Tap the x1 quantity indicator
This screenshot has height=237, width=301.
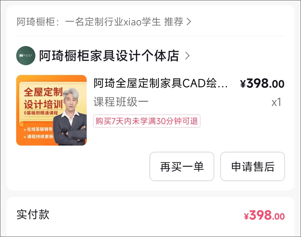coord(276,102)
